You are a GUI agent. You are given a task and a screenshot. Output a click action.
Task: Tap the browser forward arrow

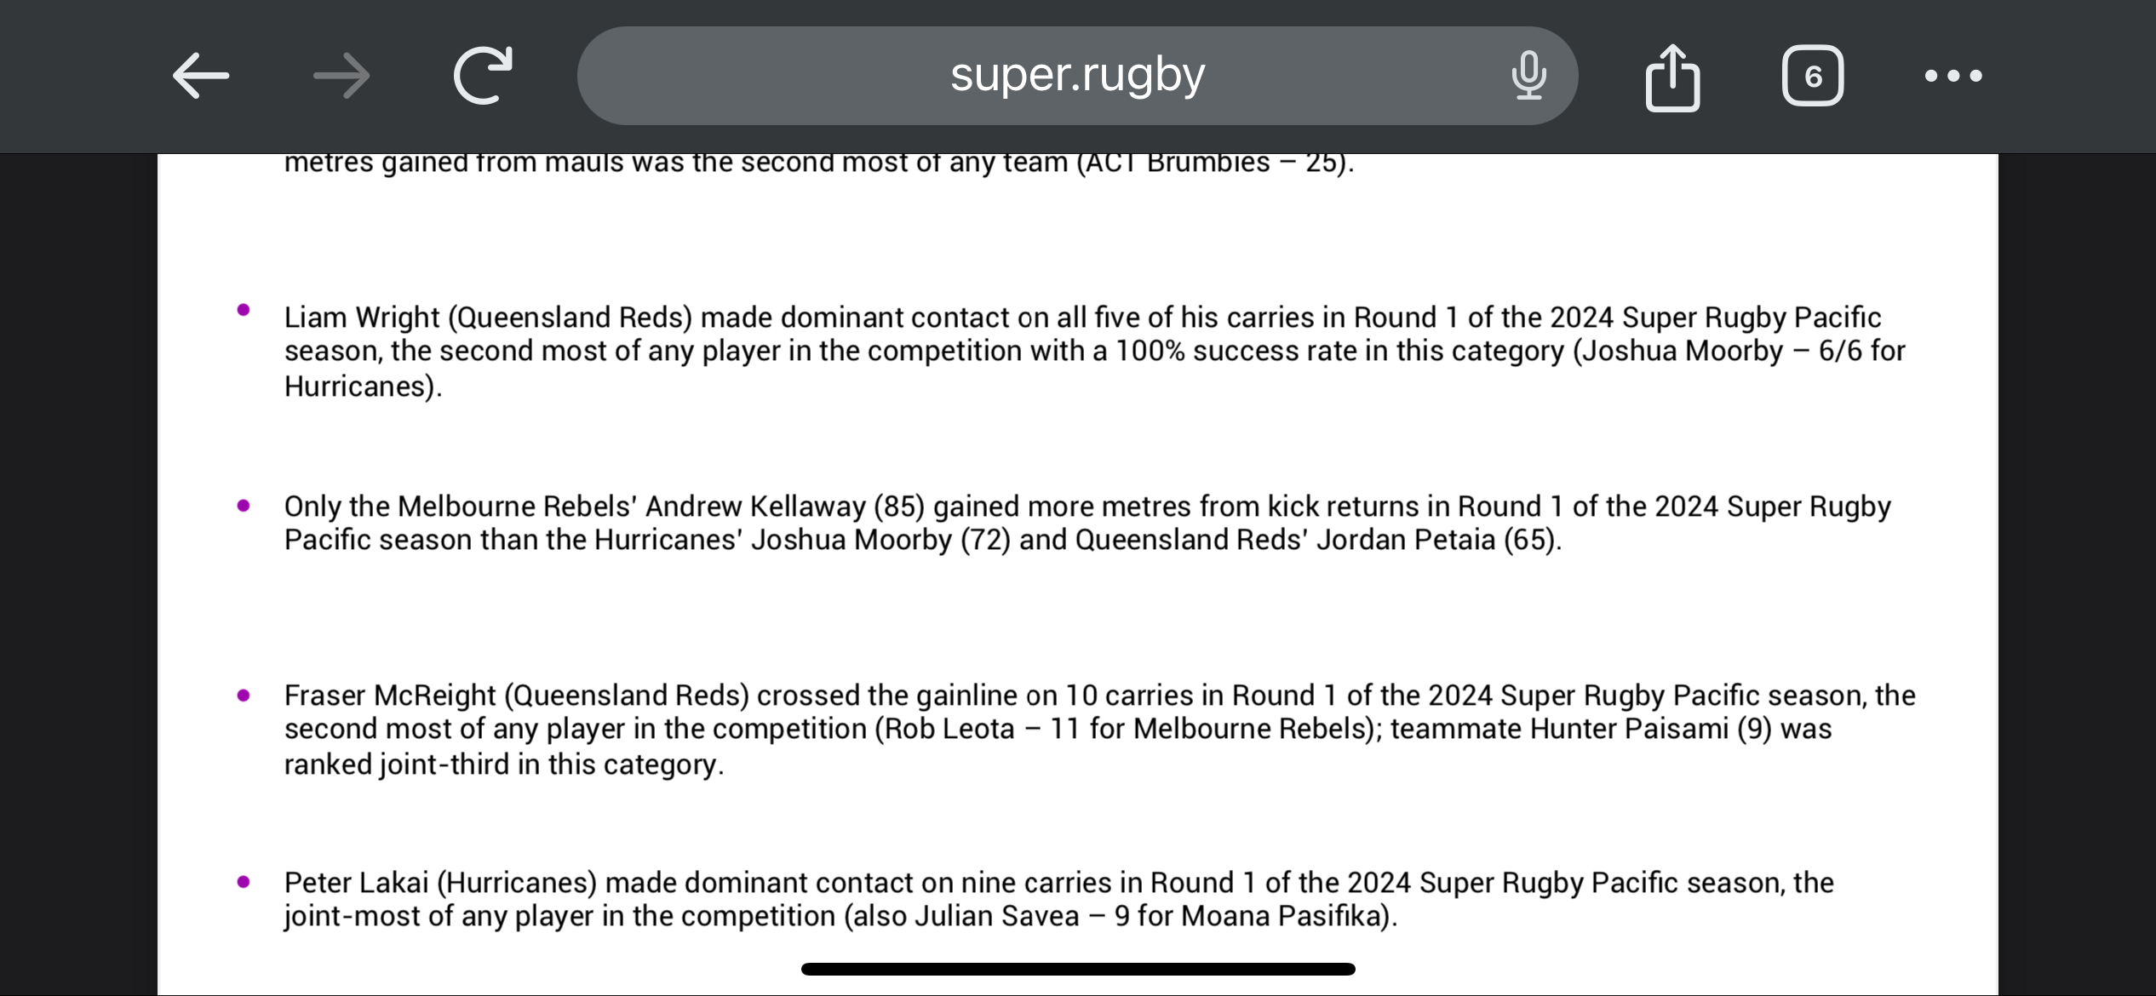point(341,76)
